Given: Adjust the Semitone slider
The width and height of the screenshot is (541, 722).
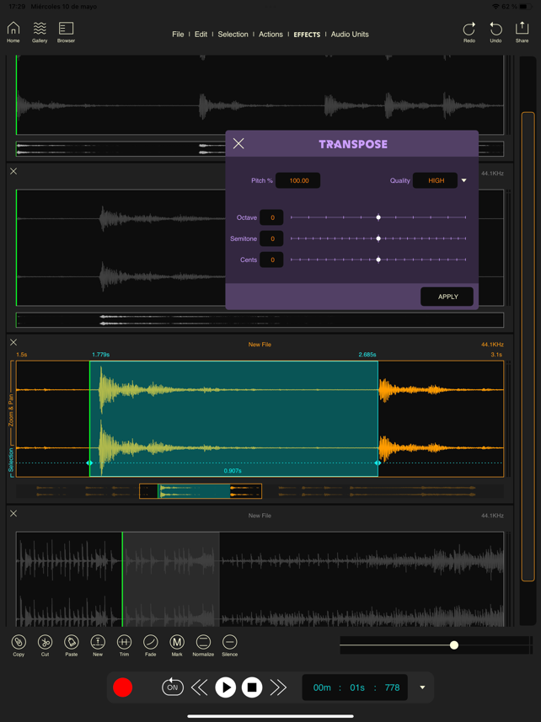Looking at the screenshot, I should [x=378, y=238].
